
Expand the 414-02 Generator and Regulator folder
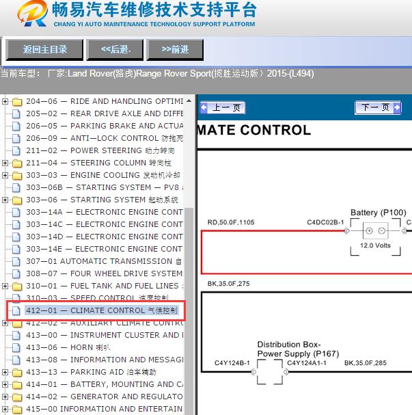5,397
